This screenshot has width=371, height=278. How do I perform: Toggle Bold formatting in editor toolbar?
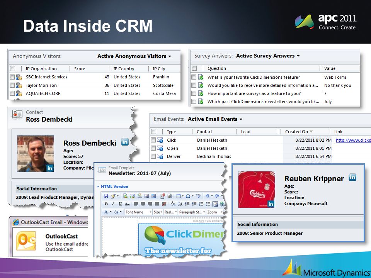[106, 204]
